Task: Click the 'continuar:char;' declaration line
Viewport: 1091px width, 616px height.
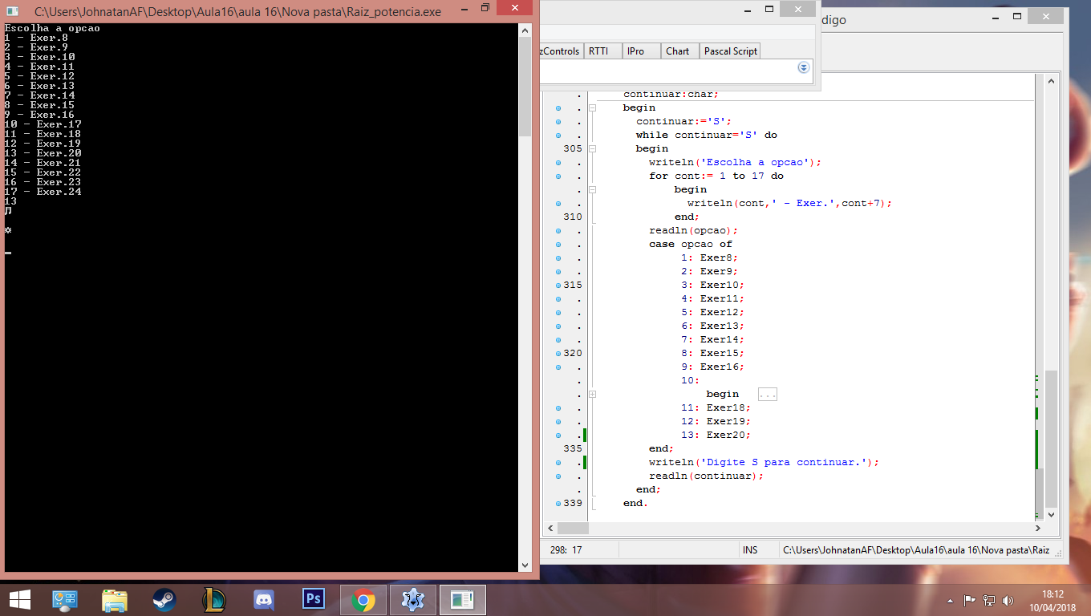Action: [671, 94]
